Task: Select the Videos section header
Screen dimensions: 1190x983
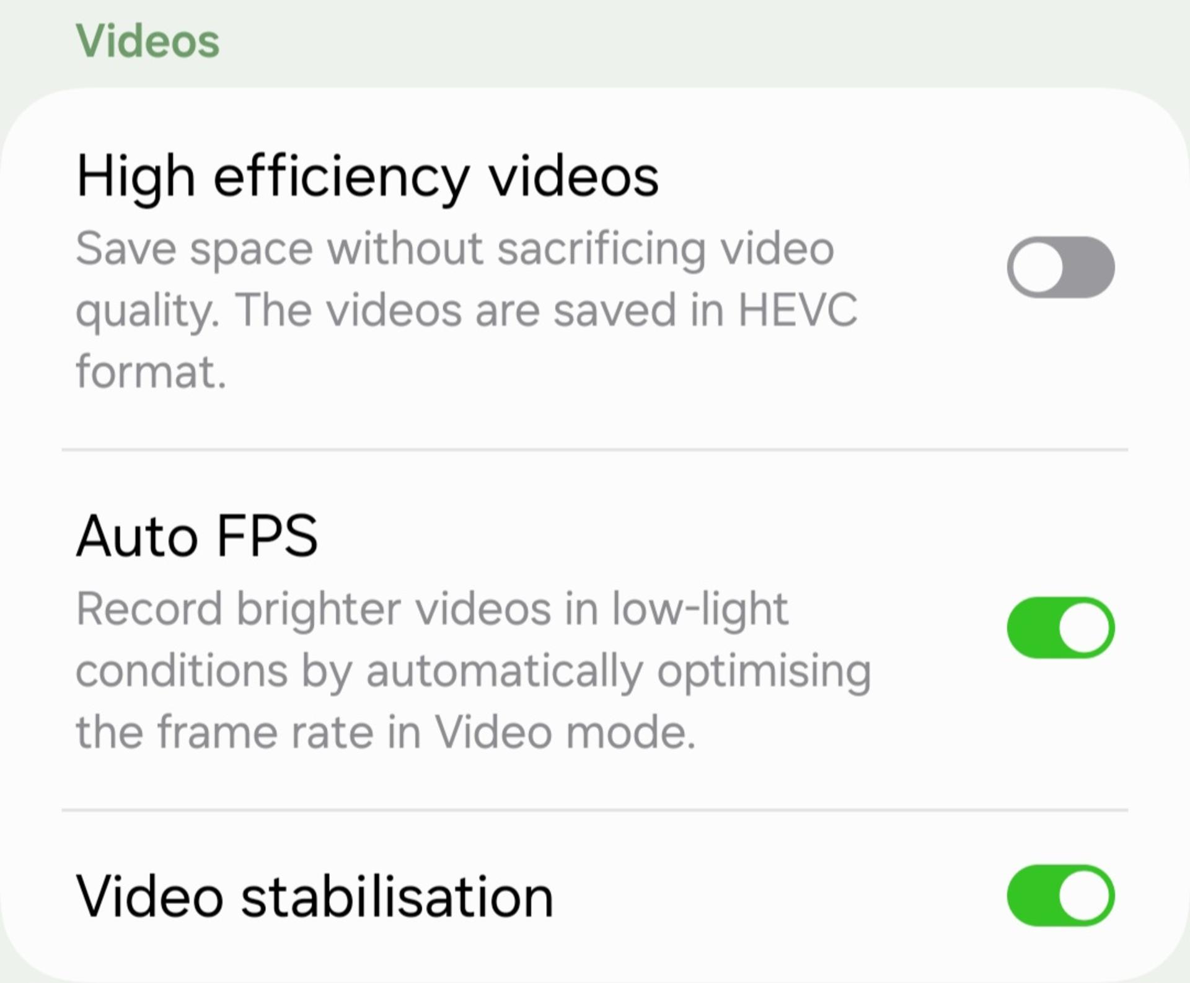Action: coord(148,41)
